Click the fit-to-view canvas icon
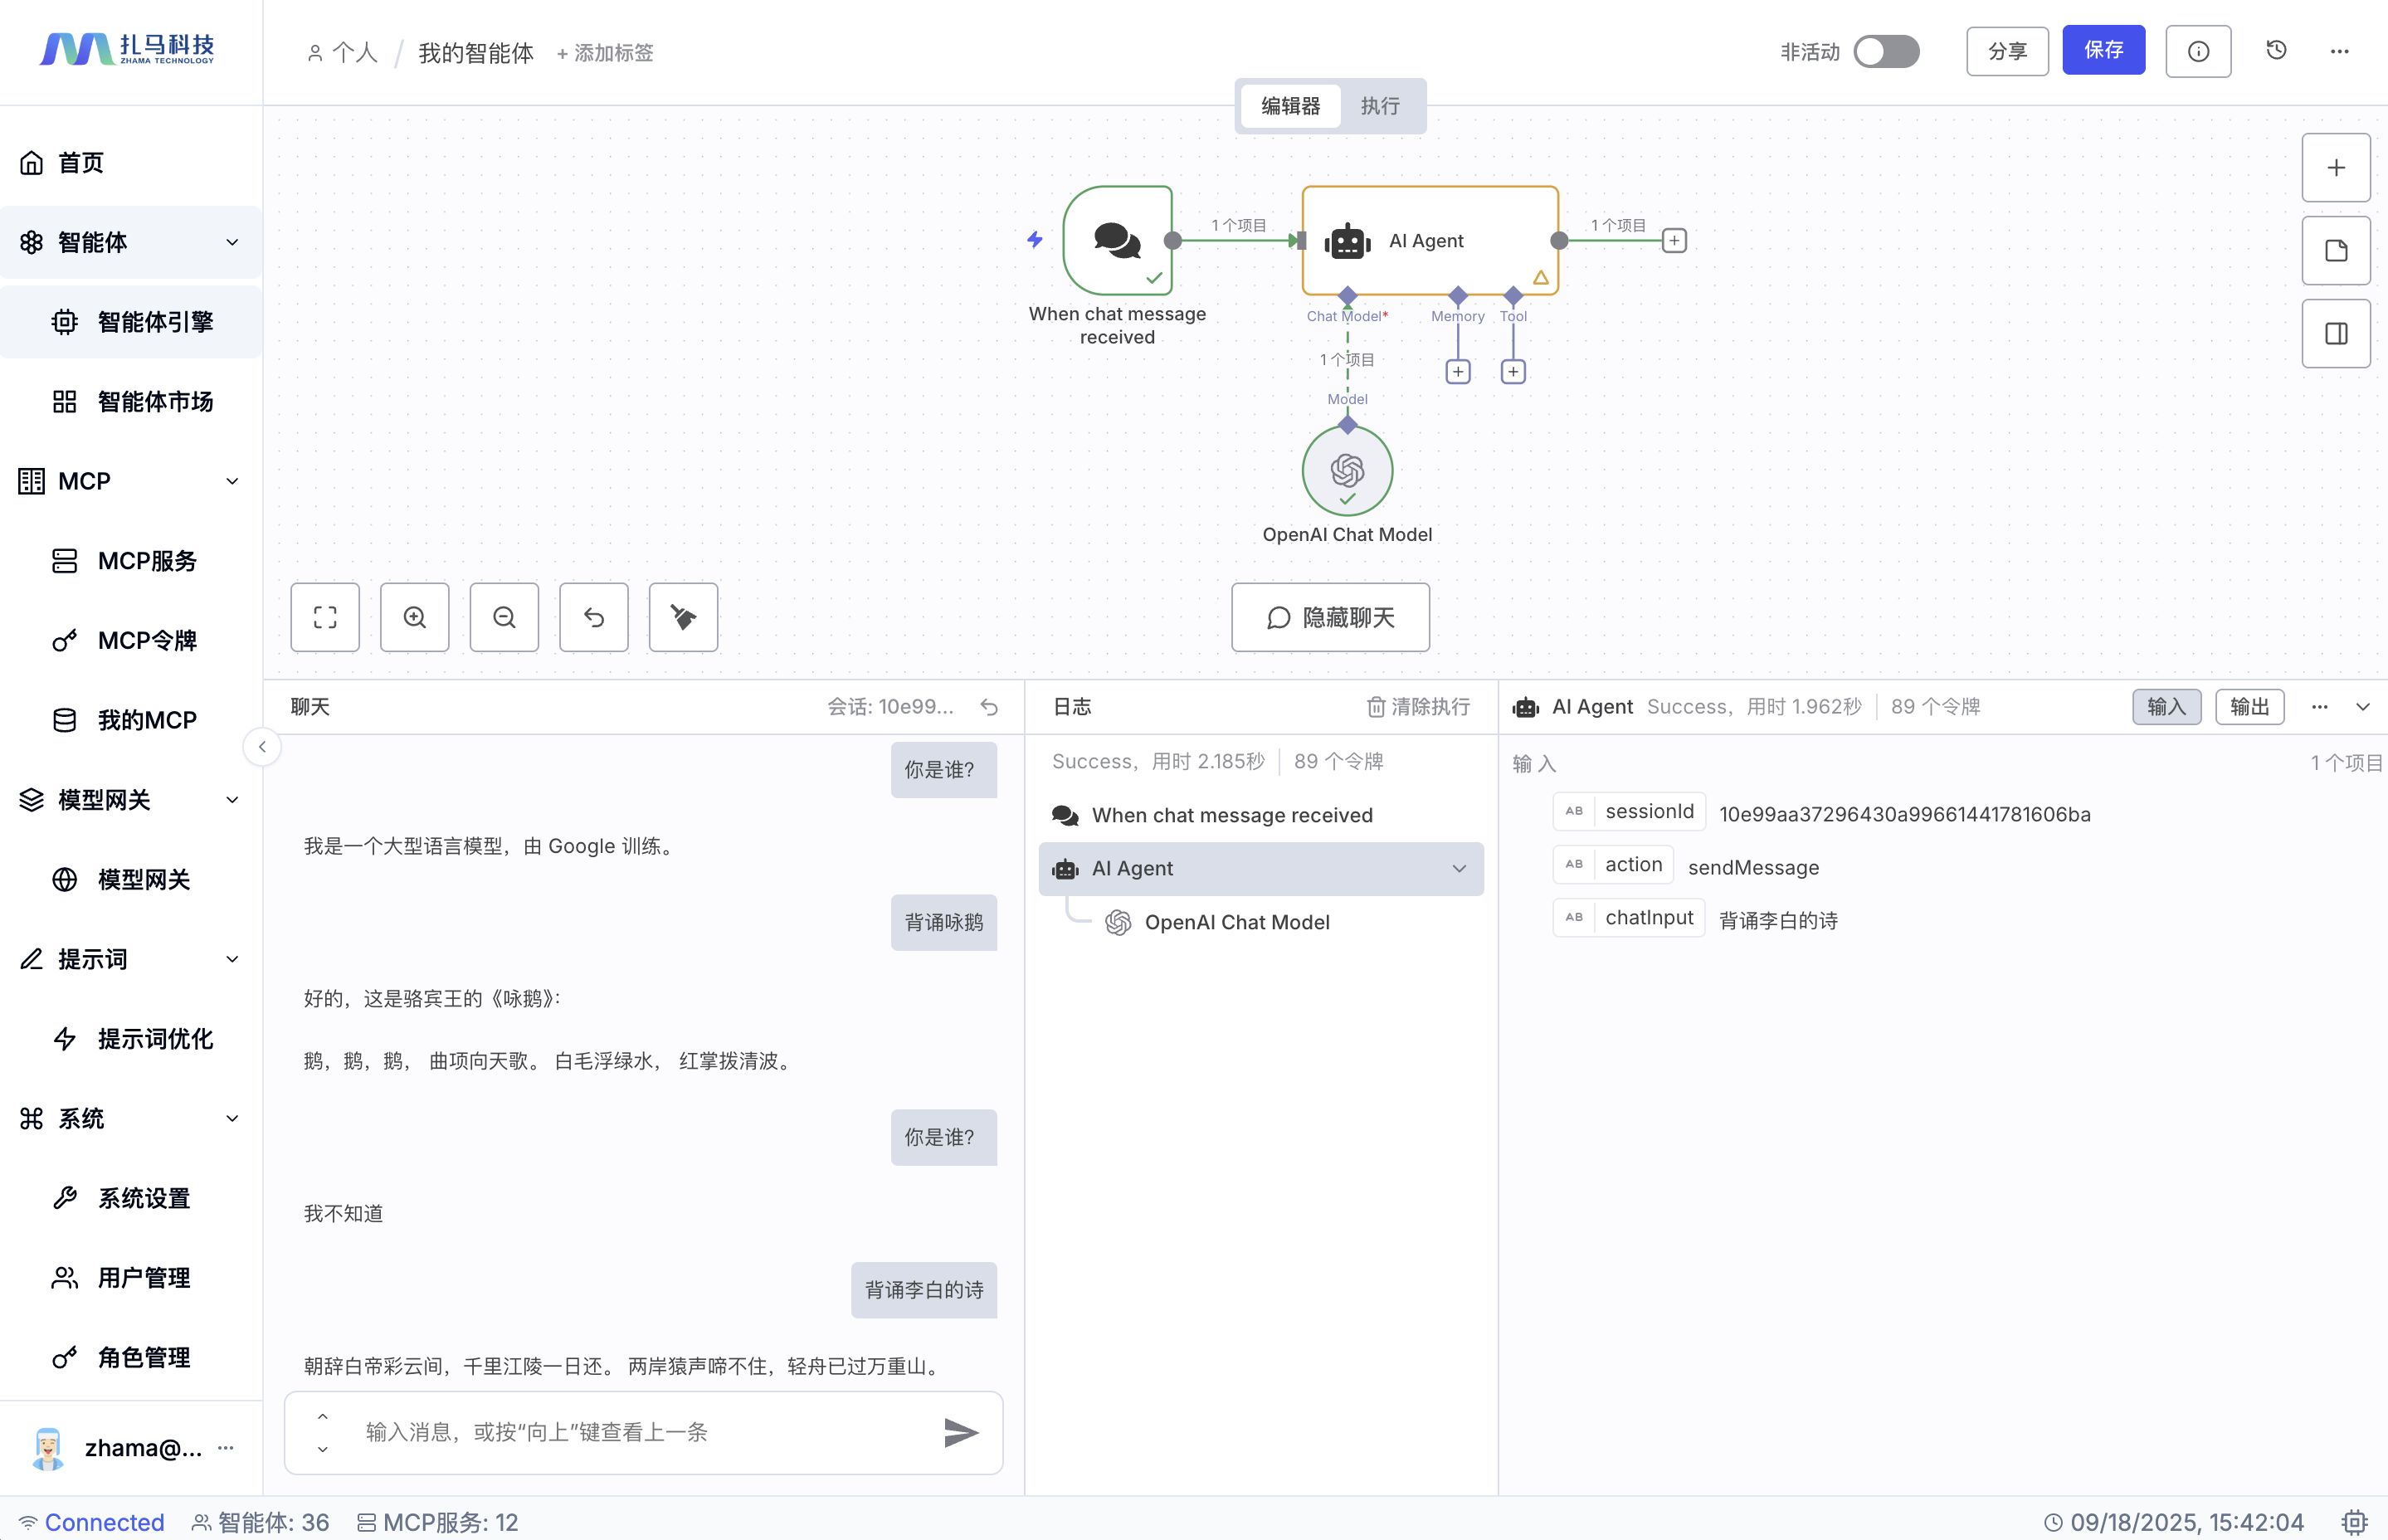Image resolution: width=2388 pixels, height=1540 pixels. click(325, 617)
